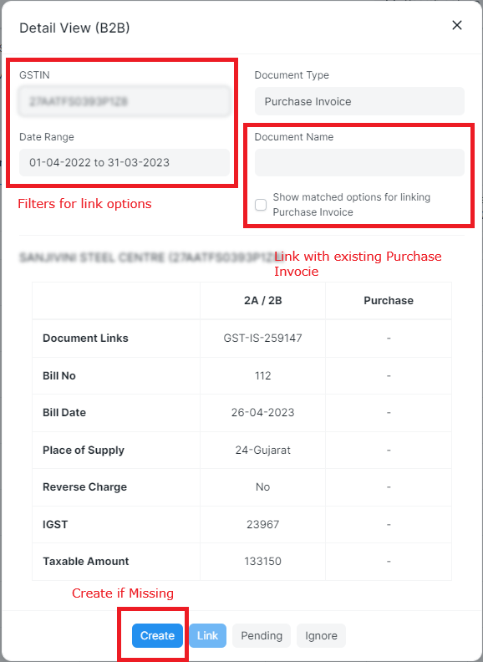Click the Place of Supply value 24-Gujarat
Image resolution: width=483 pixels, height=662 pixels.
click(x=262, y=450)
